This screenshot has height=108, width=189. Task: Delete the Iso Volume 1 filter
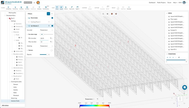[x=49, y=26]
